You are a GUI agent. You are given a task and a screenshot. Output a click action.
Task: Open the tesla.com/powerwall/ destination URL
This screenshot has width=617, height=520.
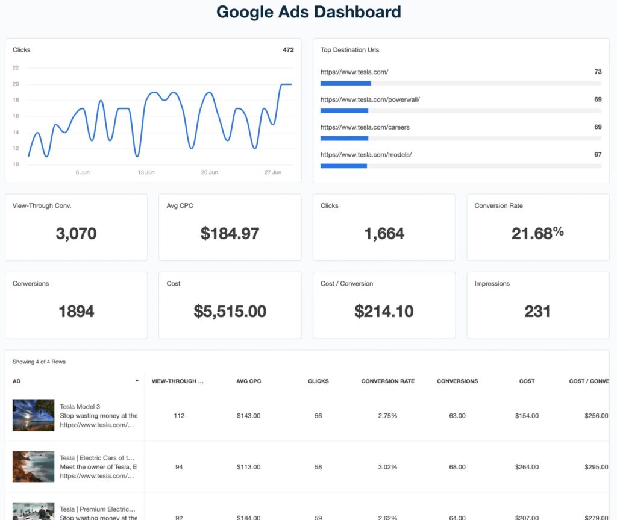tap(370, 99)
